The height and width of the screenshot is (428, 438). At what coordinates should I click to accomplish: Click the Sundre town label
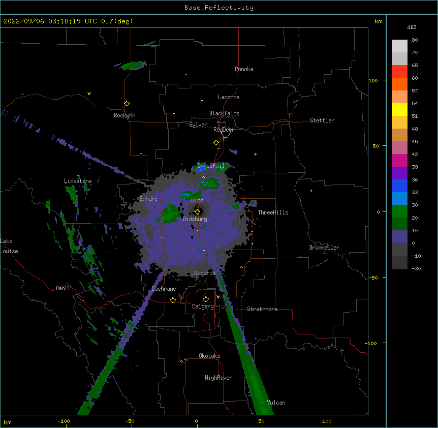148,199
